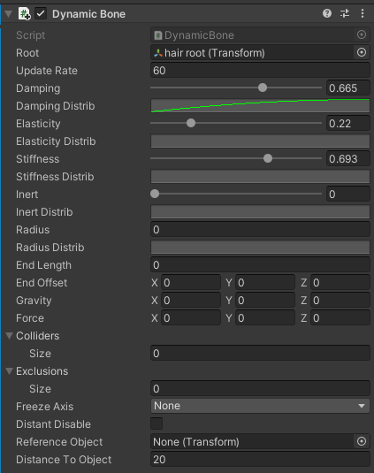Open the Damping Distrib curve editor
Image resolution: width=374 pixels, height=473 pixels.
[260, 106]
